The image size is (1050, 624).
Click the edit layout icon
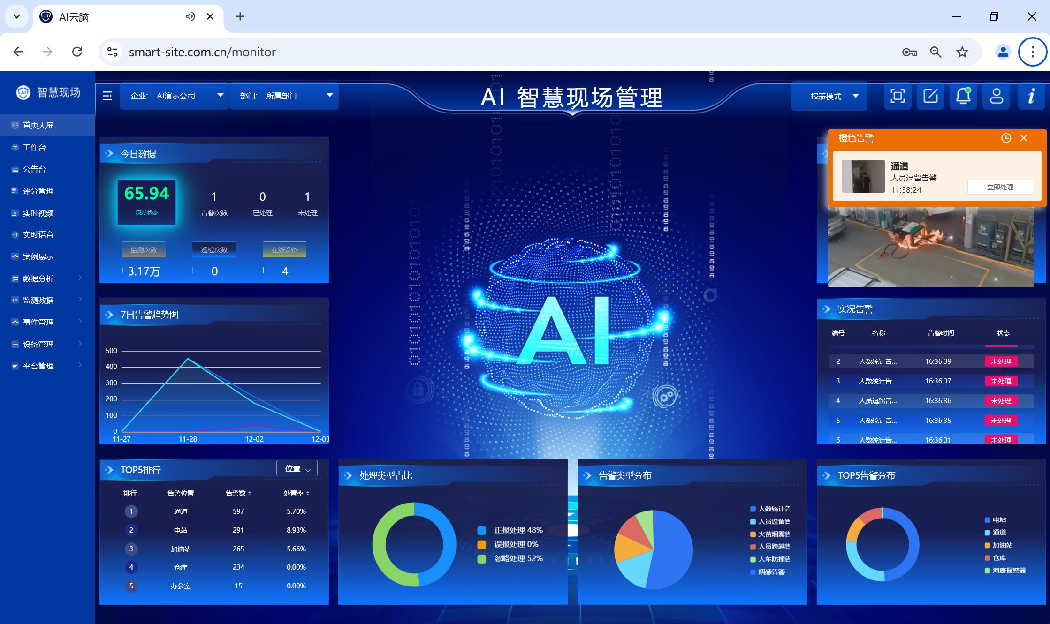click(x=930, y=96)
